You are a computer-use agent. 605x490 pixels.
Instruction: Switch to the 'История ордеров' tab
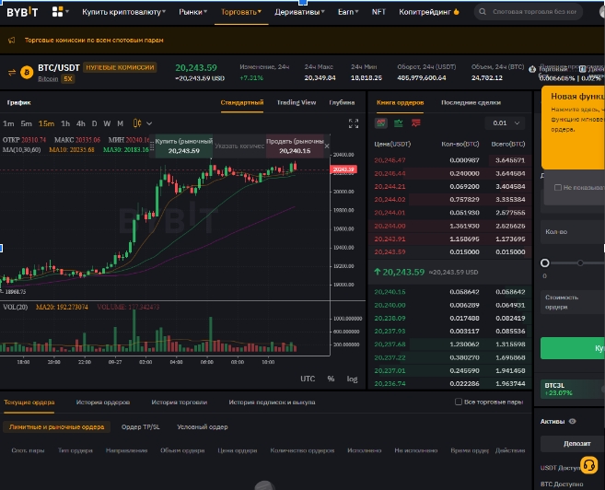(x=103, y=402)
